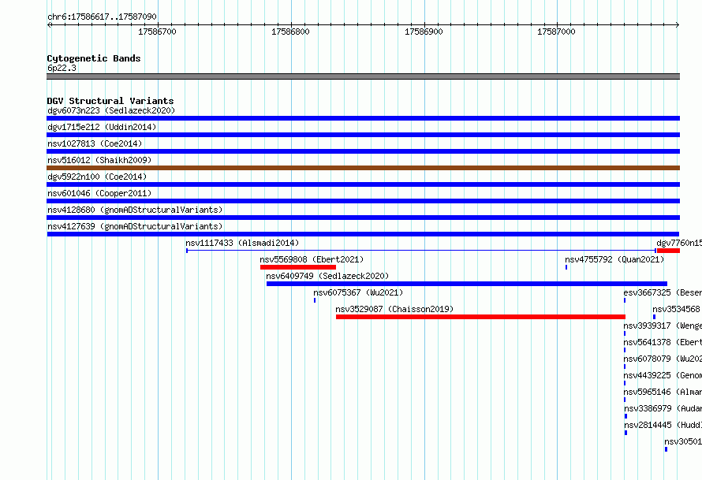Click the blue bar under nsv1027813

pyautogui.click(x=363, y=151)
